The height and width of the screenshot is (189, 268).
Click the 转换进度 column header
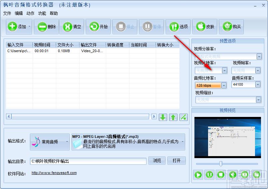click(118, 45)
